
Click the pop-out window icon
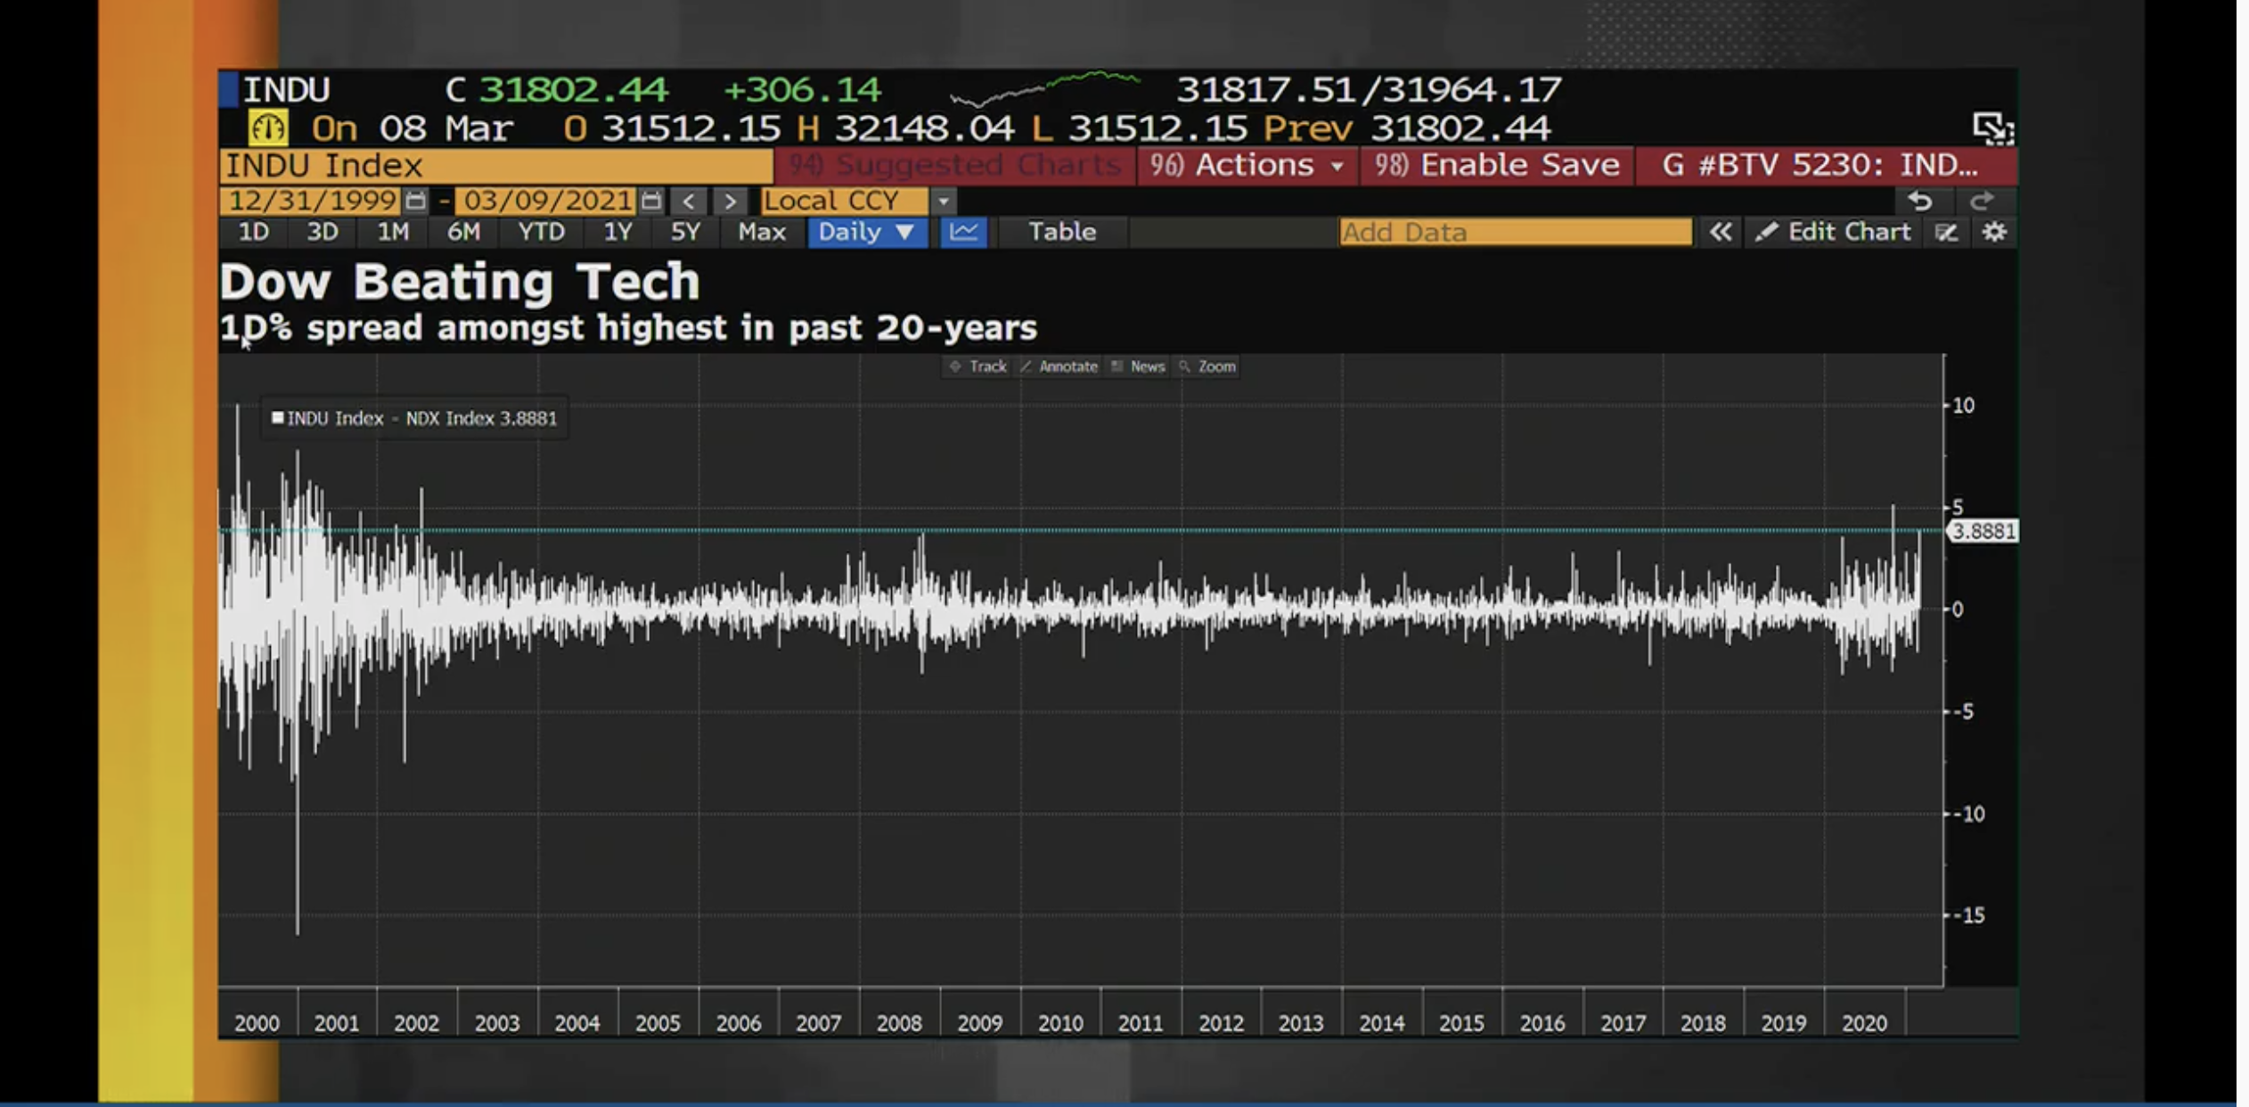point(1992,128)
